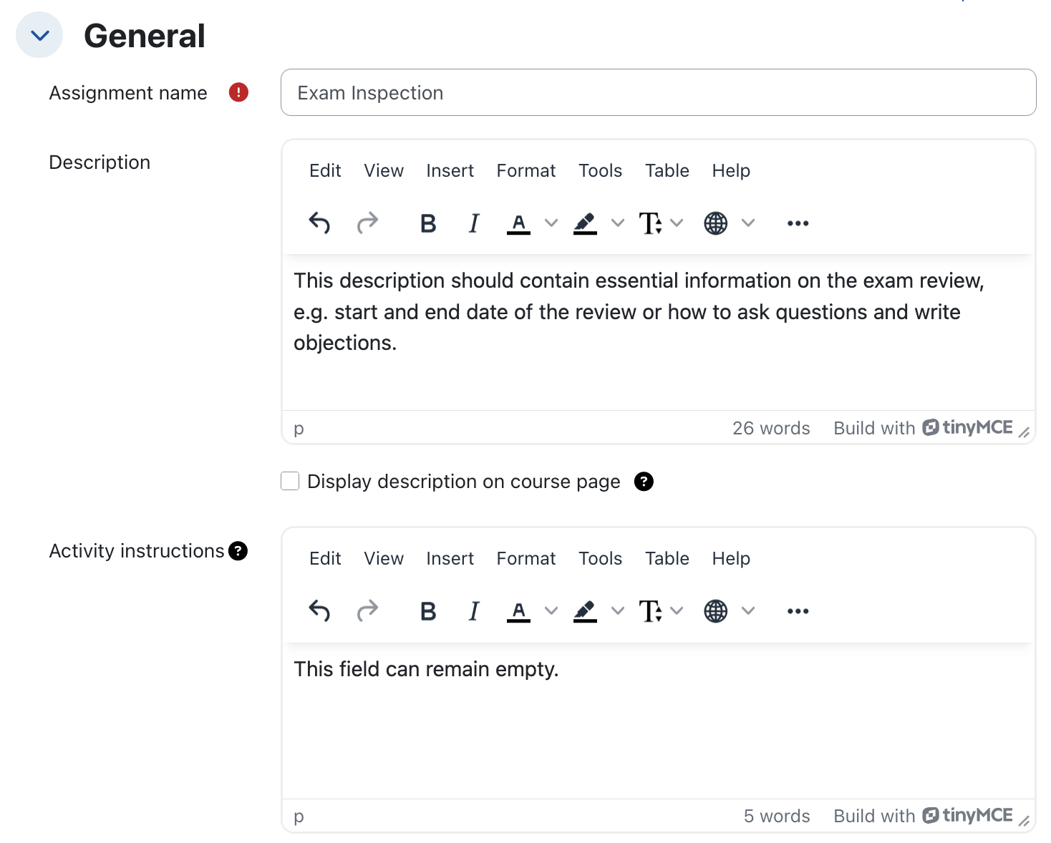Redo in the Description editor
1051x843 pixels.
coord(367,223)
